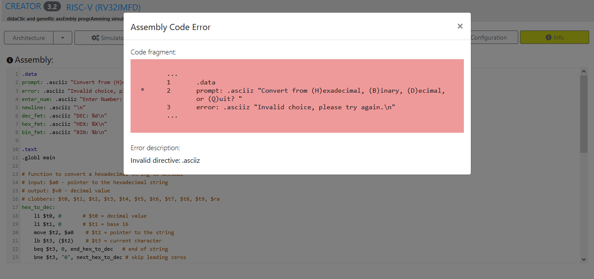
Task: Click the down arrow on the editor scrollbar
Action: 584,259
